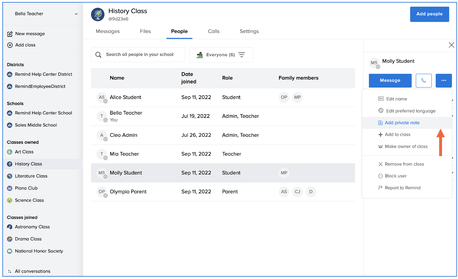Click the History Class globe avatar

click(x=98, y=15)
